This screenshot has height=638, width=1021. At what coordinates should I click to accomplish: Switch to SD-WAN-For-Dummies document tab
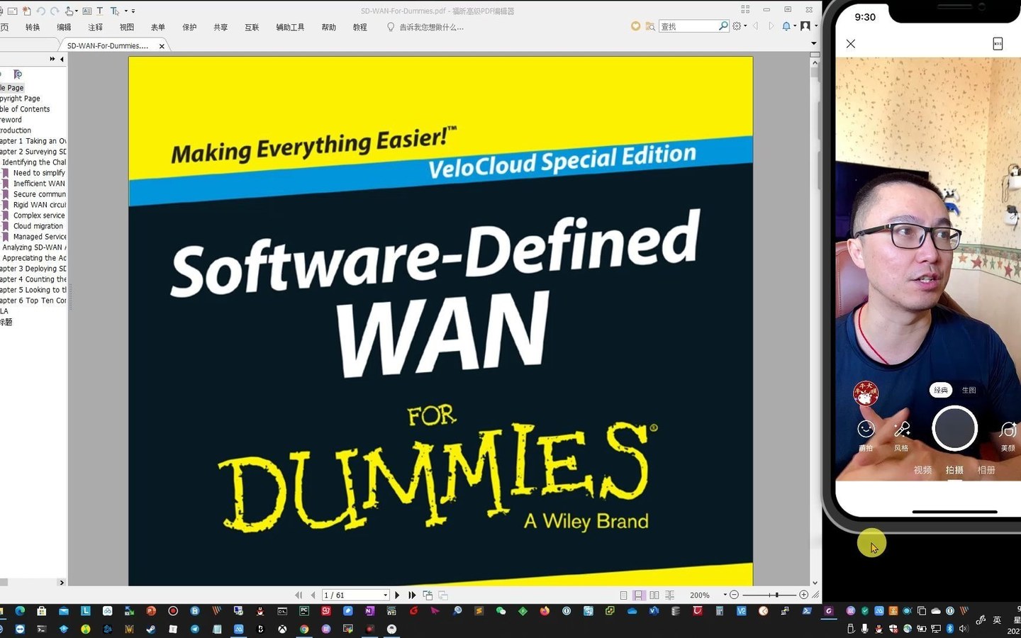click(108, 45)
